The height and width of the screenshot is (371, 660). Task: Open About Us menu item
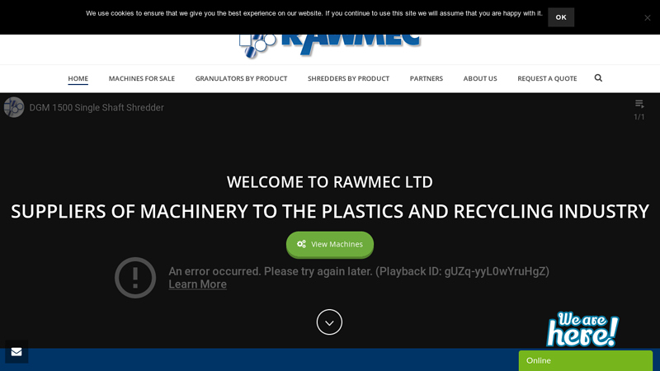(480, 78)
